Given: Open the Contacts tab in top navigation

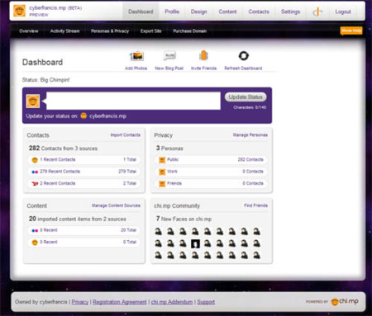Looking at the screenshot, I should tap(259, 12).
